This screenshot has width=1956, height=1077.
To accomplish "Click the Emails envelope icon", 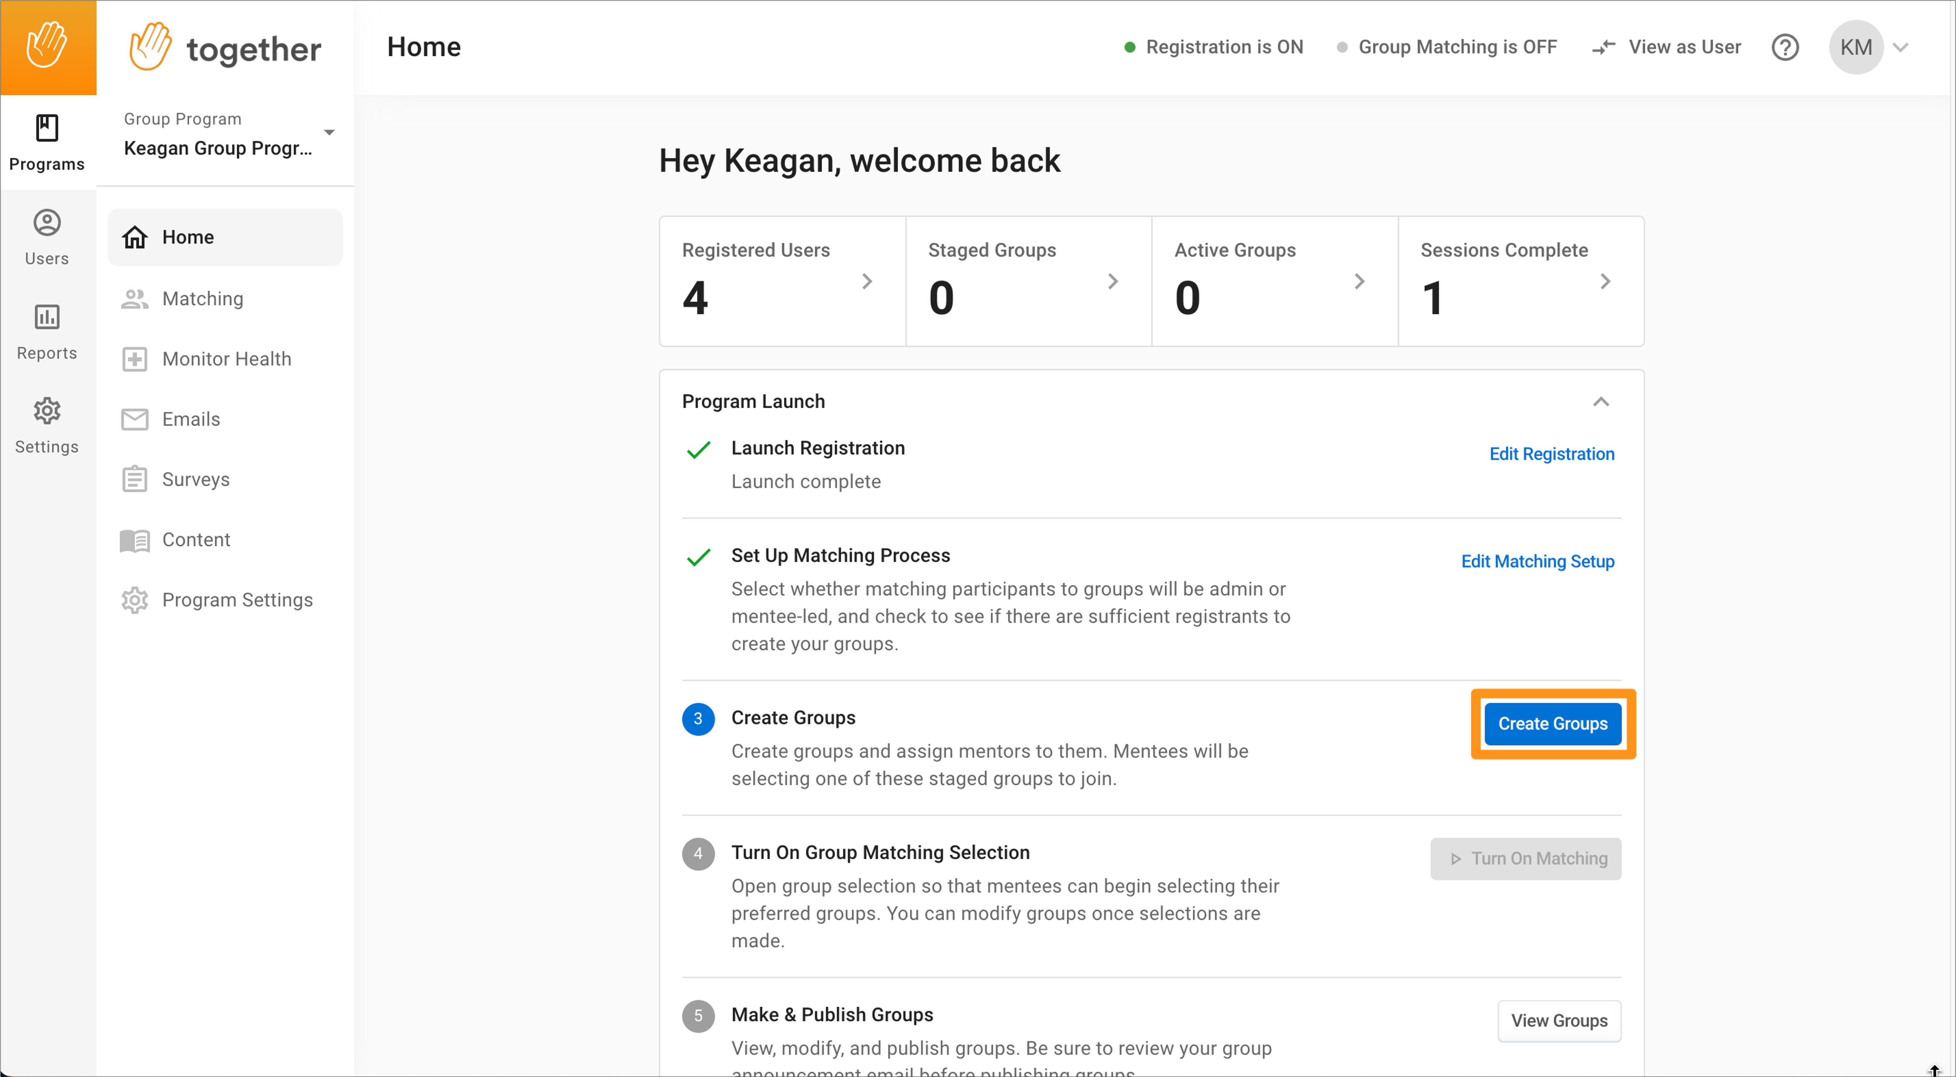I will (135, 419).
